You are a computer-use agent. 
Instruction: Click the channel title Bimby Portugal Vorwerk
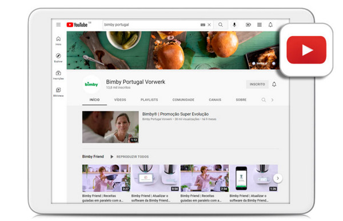[x=135, y=82]
